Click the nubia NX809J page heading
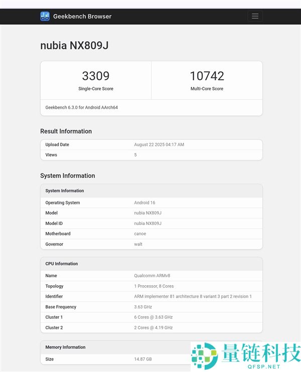This screenshot has width=301, height=372. (x=74, y=46)
